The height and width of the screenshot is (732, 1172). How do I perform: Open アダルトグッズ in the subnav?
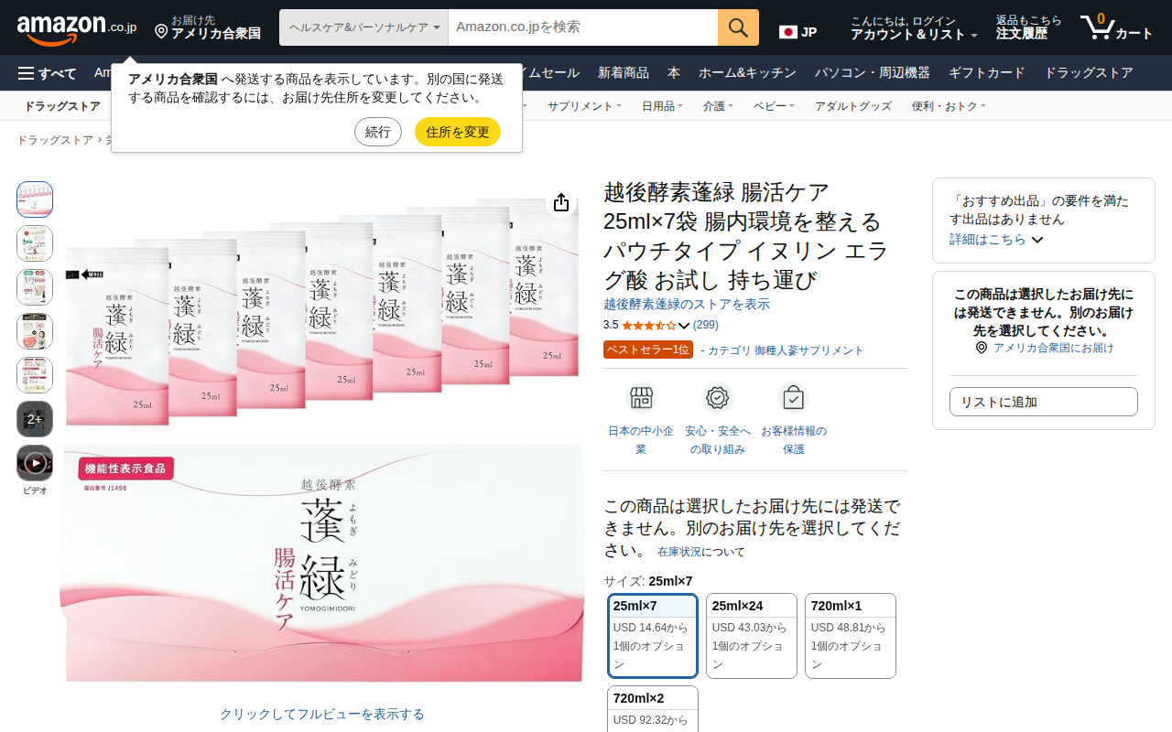point(853,106)
